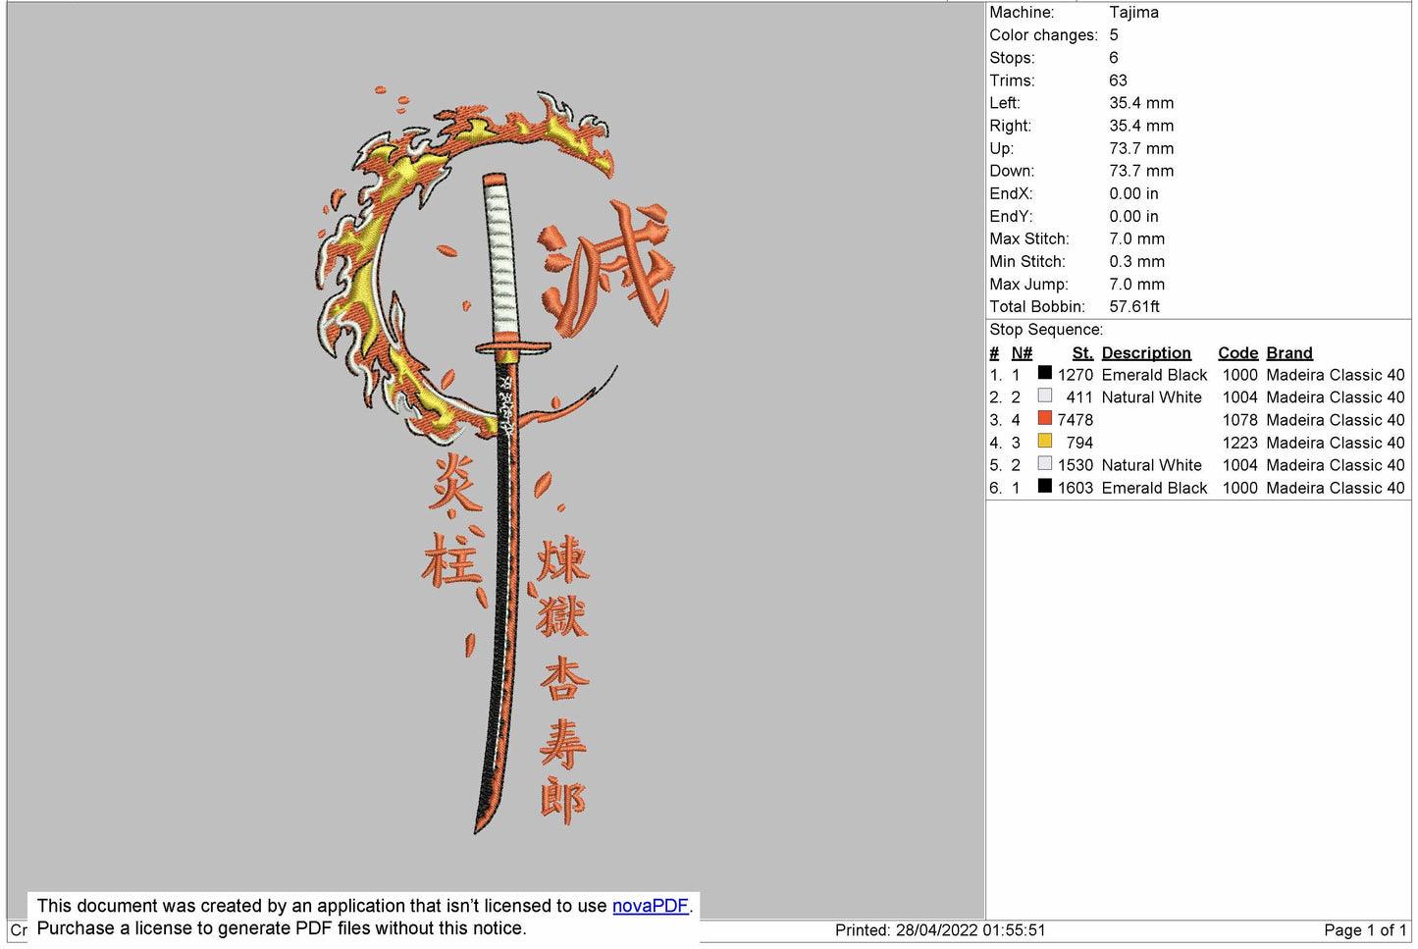Click the Page 1 of 1 indicator
Screen dimensions: 1418x949
pos(1364,930)
